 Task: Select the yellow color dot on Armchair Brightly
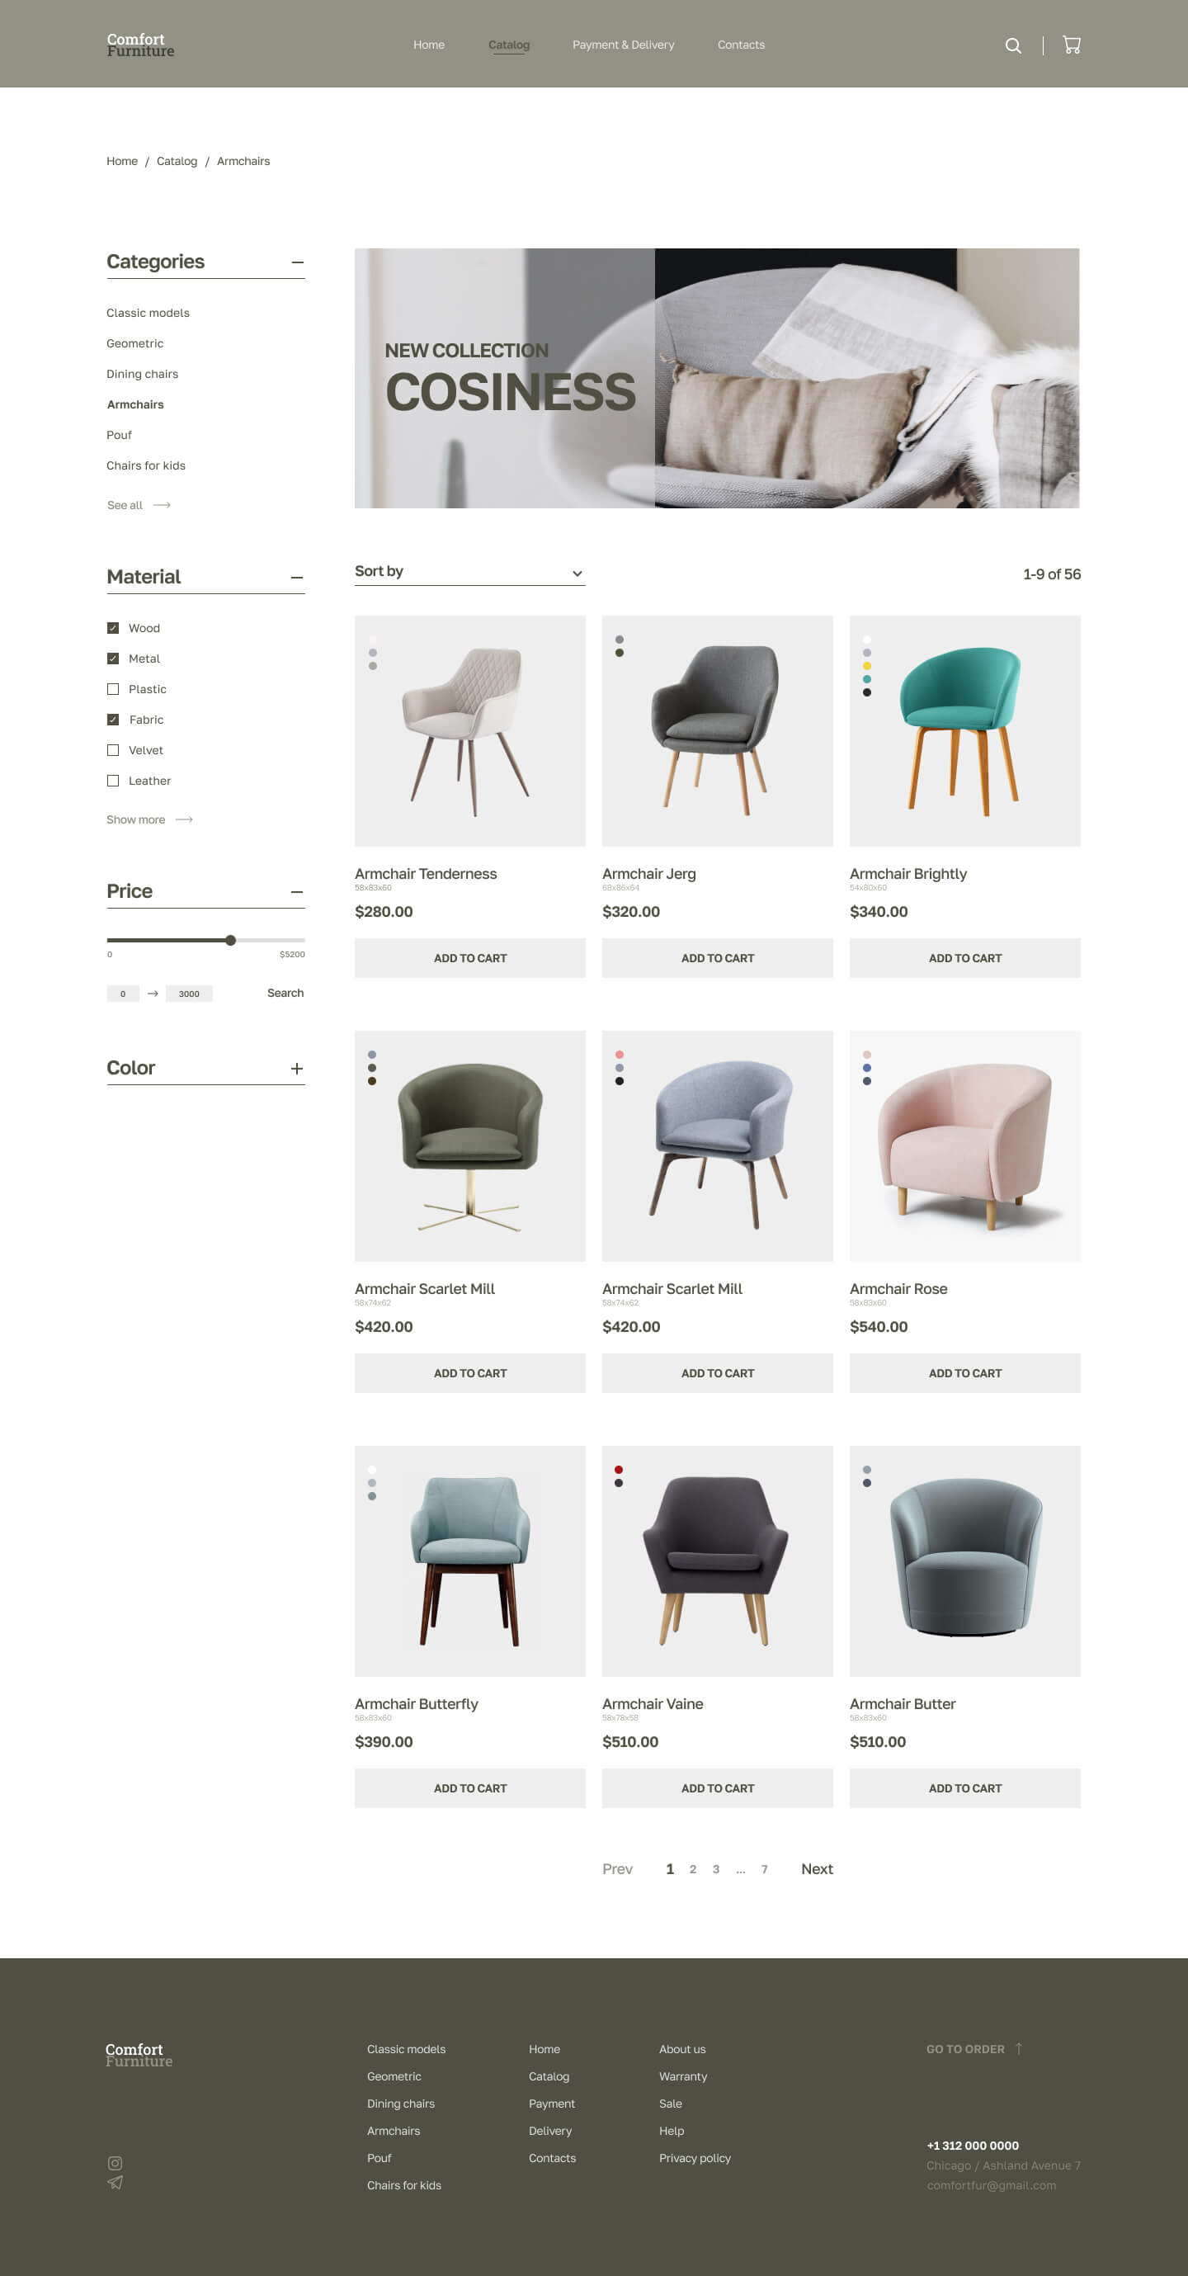866,666
